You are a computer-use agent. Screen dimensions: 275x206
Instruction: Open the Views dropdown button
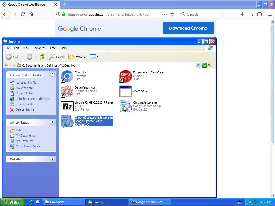tap(94, 57)
